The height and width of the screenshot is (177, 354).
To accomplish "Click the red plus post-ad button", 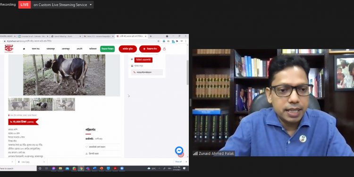I will (150, 49).
